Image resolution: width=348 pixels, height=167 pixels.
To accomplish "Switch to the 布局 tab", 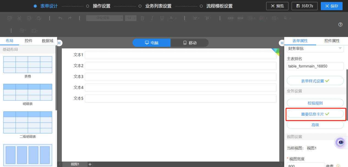I will [x=9, y=41].
